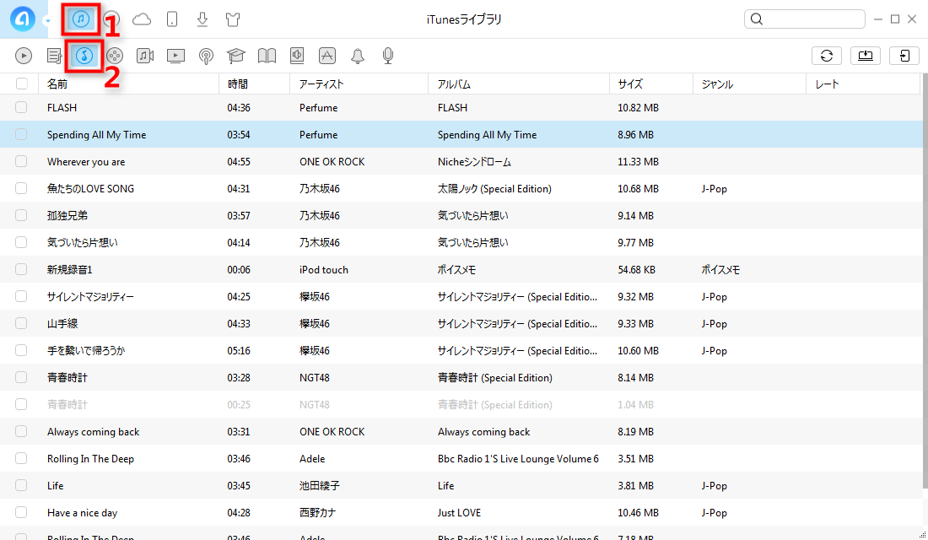Select checkbox of 新規録音1 row
Viewport: 928px width, 540px height.
21,269
